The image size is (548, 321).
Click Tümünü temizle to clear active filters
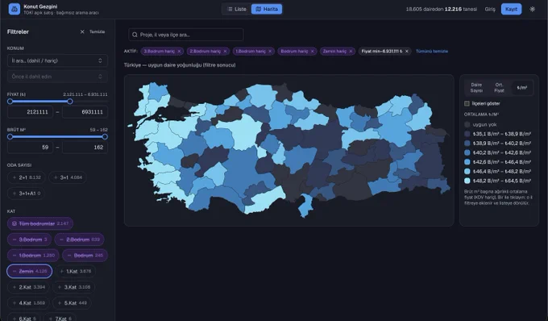coord(432,52)
